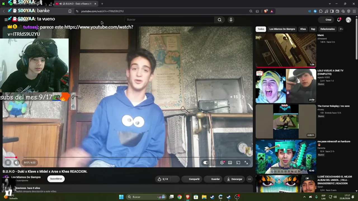Open the Shazam extension icon
This screenshot has height=201, width=358.
pyautogui.click(x=315, y=11)
